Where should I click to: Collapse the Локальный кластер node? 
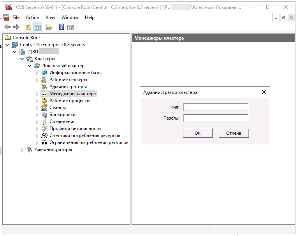29,66
